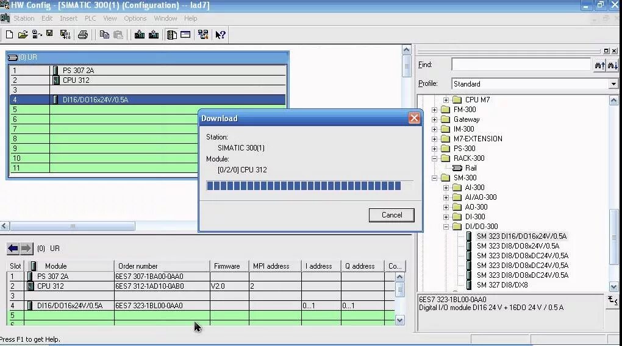Expand the FM-300 folder
The width and height of the screenshot is (622, 346).
(x=434, y=110)
